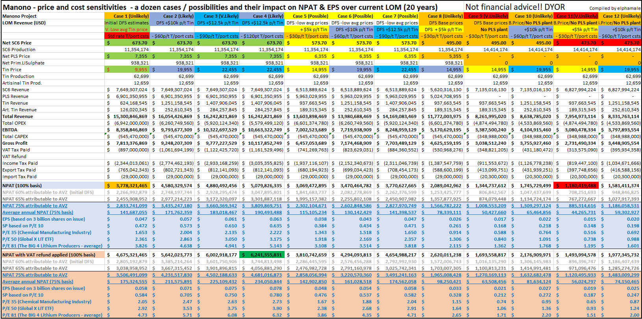Select the green cell 6,241,355,831
Image resolution: width=642 pixels, height=319 pixels.
(x=262, y=255)
